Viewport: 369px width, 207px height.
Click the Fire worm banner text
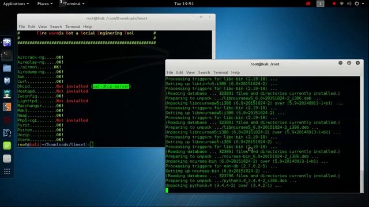[85, 33]
